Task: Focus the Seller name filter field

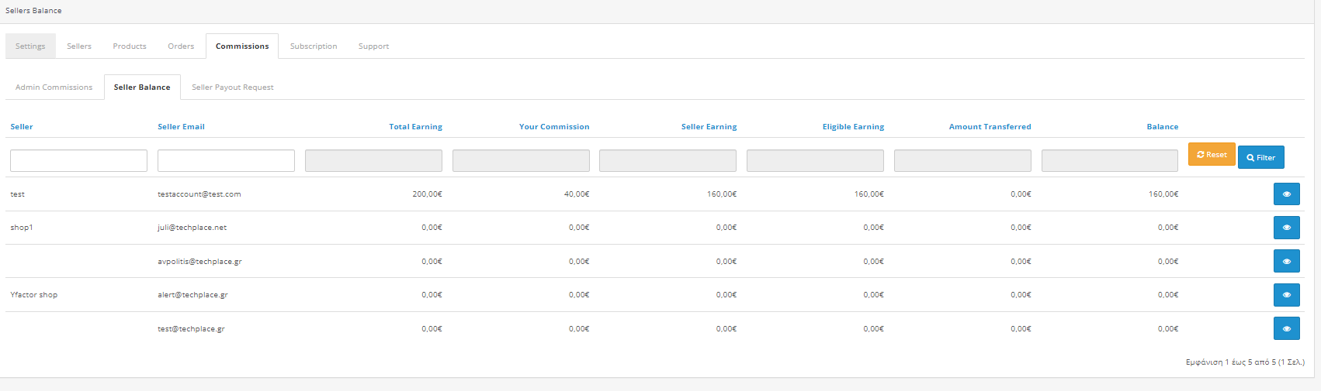Action: click(78, 160)
